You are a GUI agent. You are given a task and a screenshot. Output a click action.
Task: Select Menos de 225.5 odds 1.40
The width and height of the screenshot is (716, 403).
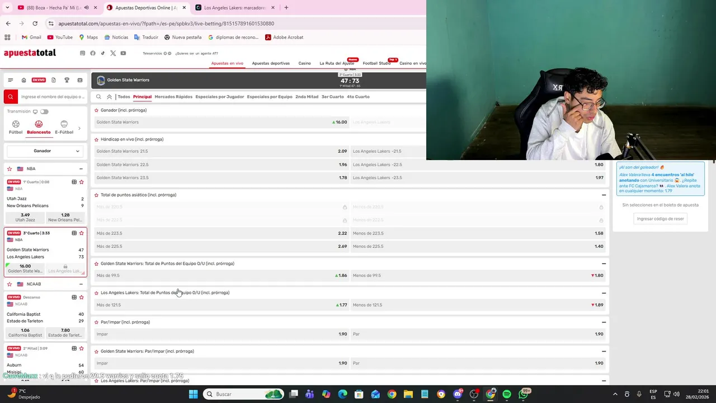click(478, 246)
